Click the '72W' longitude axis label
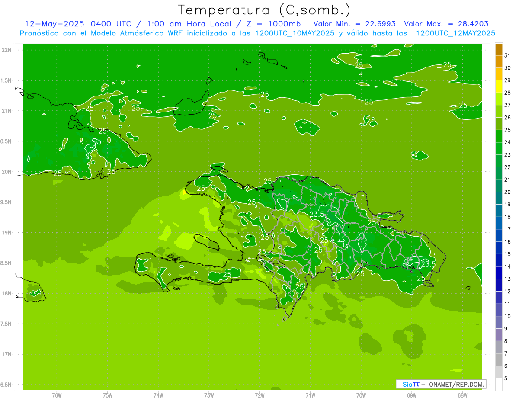519x401 pixels. [259, 395]
